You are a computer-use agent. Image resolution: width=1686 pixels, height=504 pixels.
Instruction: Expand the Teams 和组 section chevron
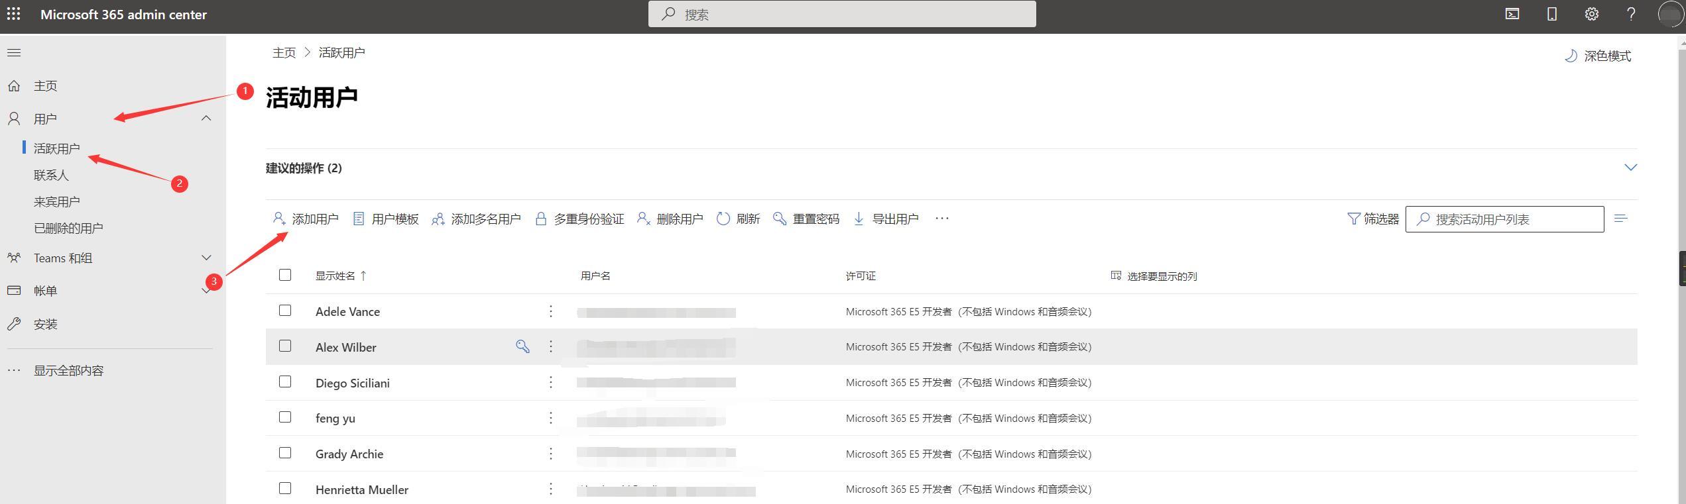[206, 258]
